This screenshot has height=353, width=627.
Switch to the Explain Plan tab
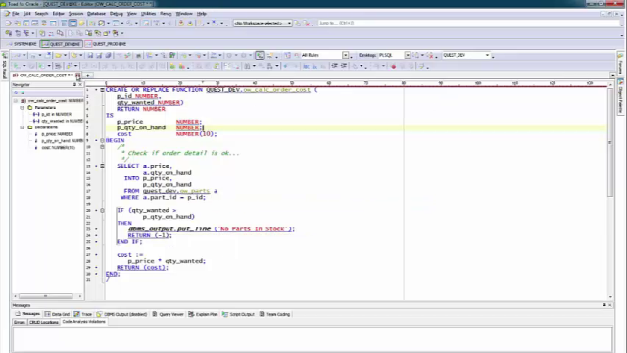click(203, 314)
